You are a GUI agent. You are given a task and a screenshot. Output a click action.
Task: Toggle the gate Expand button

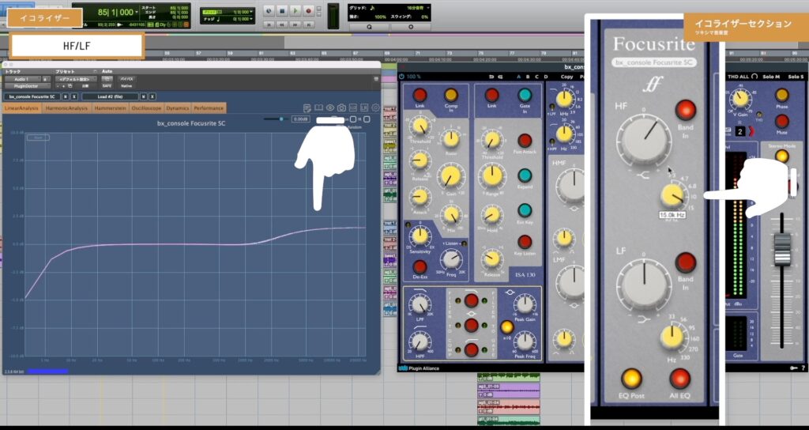525,175
